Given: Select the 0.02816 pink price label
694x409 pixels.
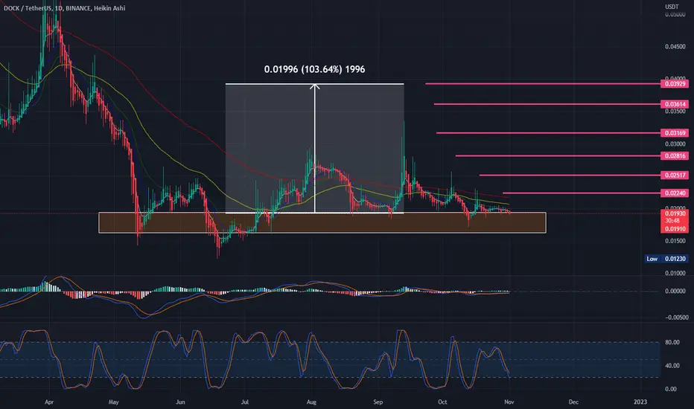Looking at the screenshot, I should click(675, 155).
